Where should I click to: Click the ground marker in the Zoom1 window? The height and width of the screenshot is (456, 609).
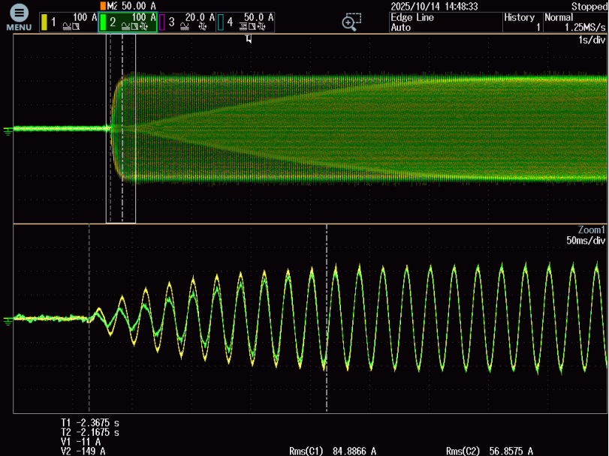point(8,319)
